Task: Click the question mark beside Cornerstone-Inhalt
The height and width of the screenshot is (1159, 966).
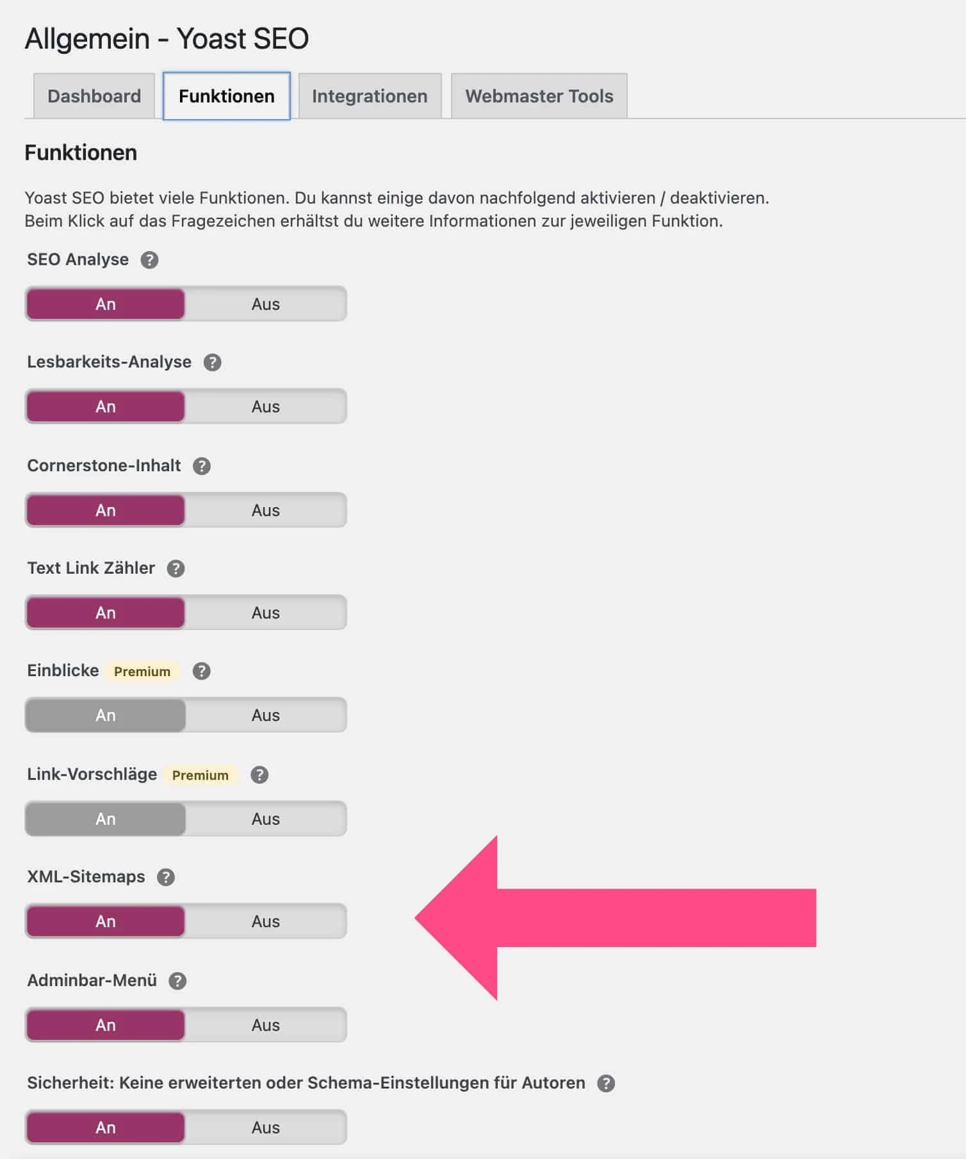Action: click(x=202, y=466)
